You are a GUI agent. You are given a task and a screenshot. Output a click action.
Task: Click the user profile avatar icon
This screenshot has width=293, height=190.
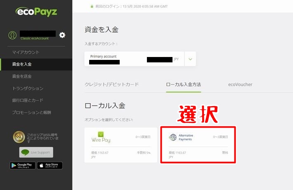click(12, 35)
